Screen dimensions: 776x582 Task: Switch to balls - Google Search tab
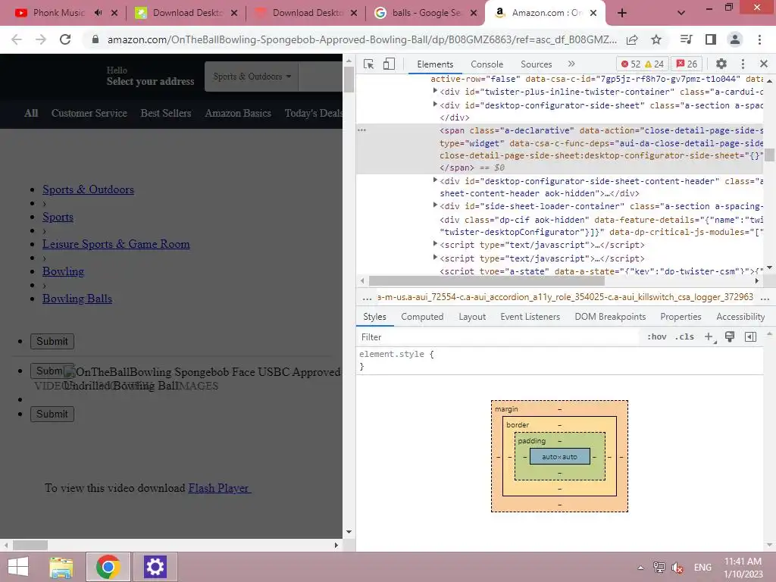pyautogui.click(x=426, y=13)
